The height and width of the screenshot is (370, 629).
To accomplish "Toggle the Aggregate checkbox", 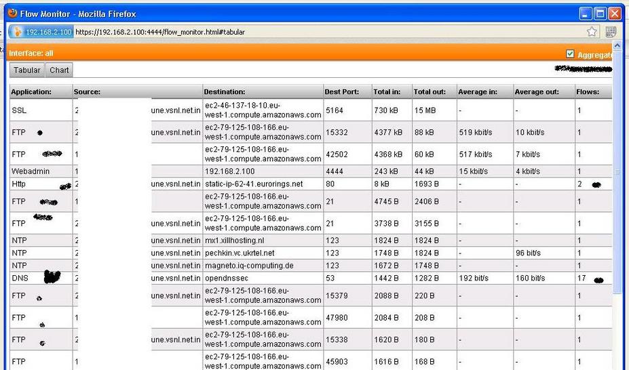I will 570,54.
